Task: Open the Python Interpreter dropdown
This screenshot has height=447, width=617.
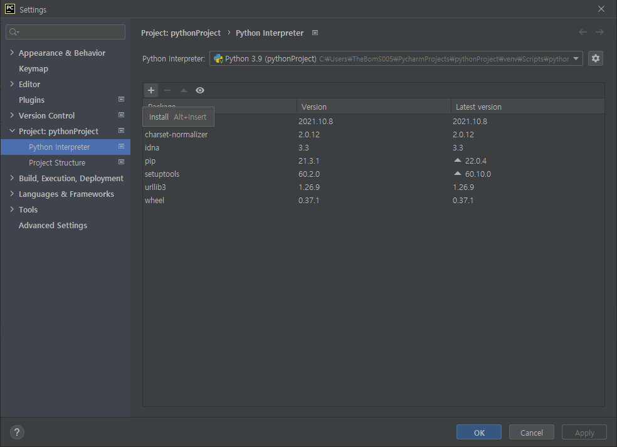Action: (x=396, y=59)
